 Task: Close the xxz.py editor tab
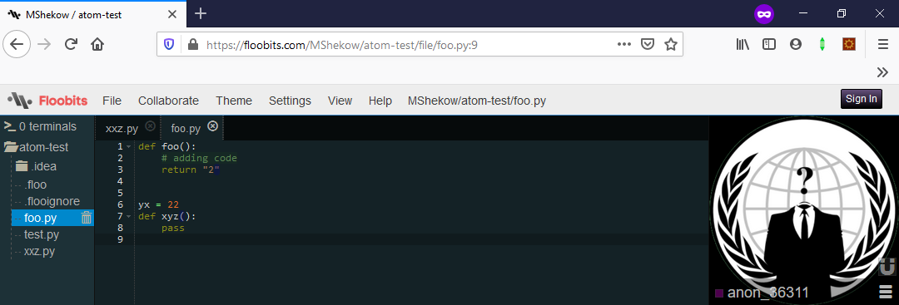tap(150, 125)
